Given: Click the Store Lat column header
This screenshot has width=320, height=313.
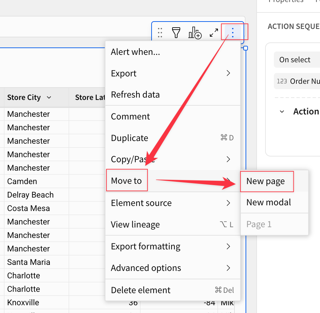Looking at the screenshot, I should click(x=87, y=98).
